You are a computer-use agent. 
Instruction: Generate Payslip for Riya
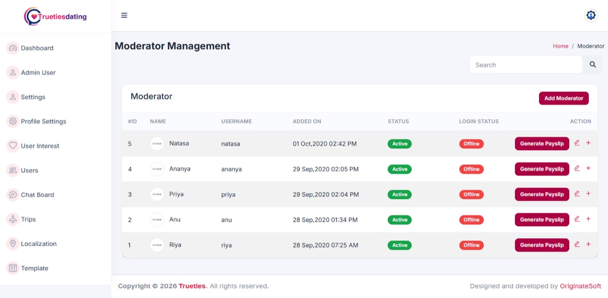[542, 245]
